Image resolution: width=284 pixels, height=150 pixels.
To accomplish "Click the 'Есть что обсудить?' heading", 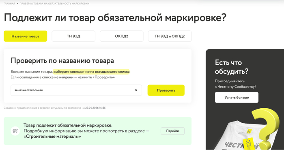I will (232, 67).
